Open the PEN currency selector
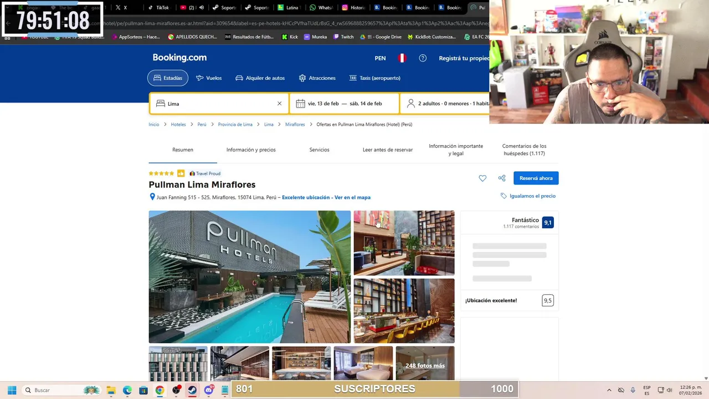This screenshot has height=399, width=709. (x=380, y=58)
